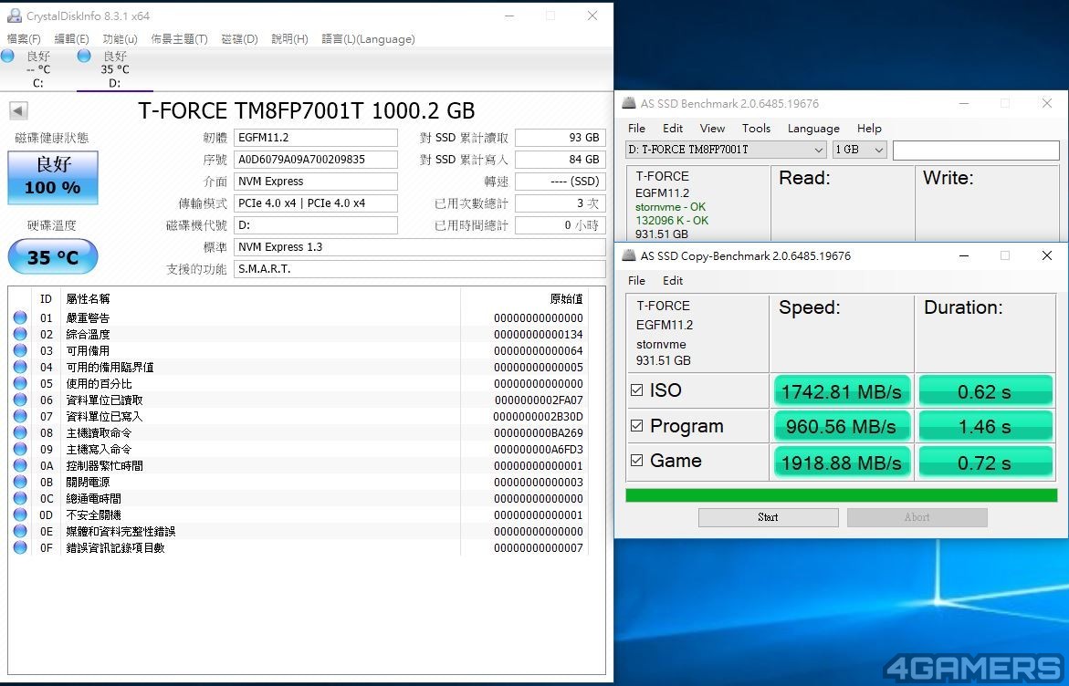Click the green Copy-Benchmark progress bar
The width and height of the screenshot is (1069, 686).
point(842,494)
